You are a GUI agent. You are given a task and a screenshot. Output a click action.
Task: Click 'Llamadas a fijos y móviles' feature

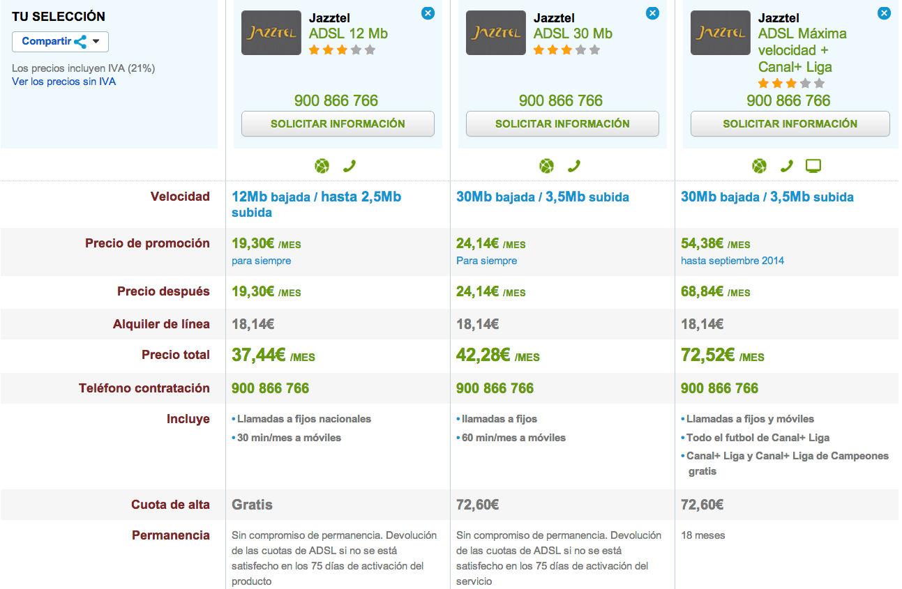pyautogui.click(x=750, y=419)
